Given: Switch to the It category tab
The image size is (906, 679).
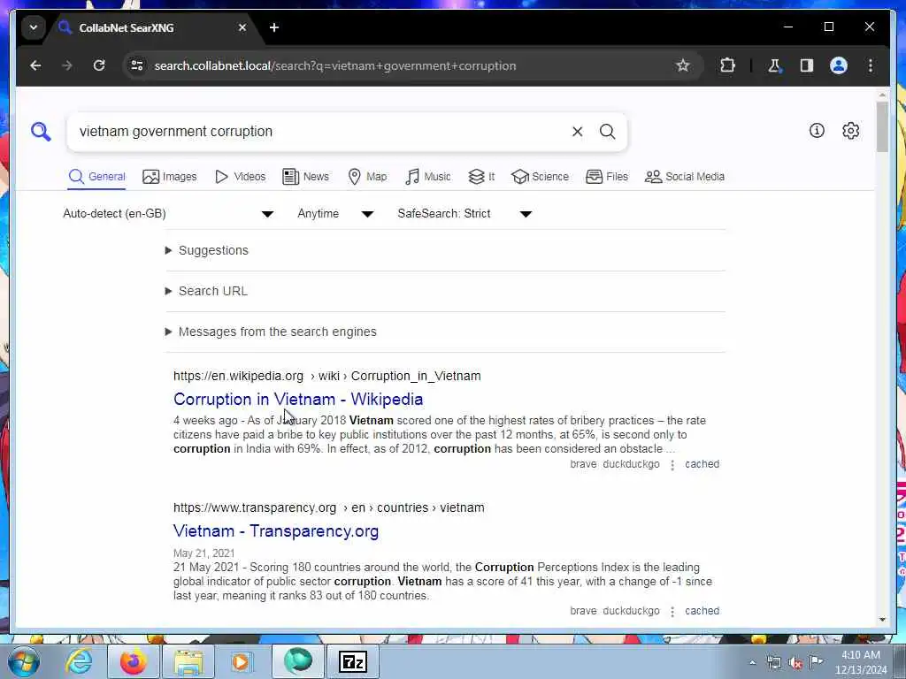Looking at the screenshot, I should [x=481, y=177].
